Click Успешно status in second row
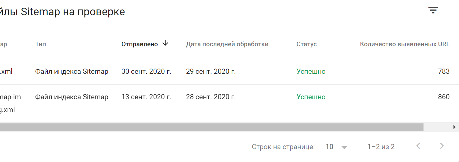 pyautogui.click(x=311, y=97)
